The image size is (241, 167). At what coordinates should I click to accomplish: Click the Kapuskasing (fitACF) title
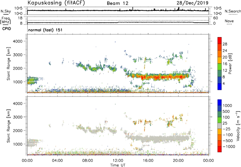pos(56,3)
